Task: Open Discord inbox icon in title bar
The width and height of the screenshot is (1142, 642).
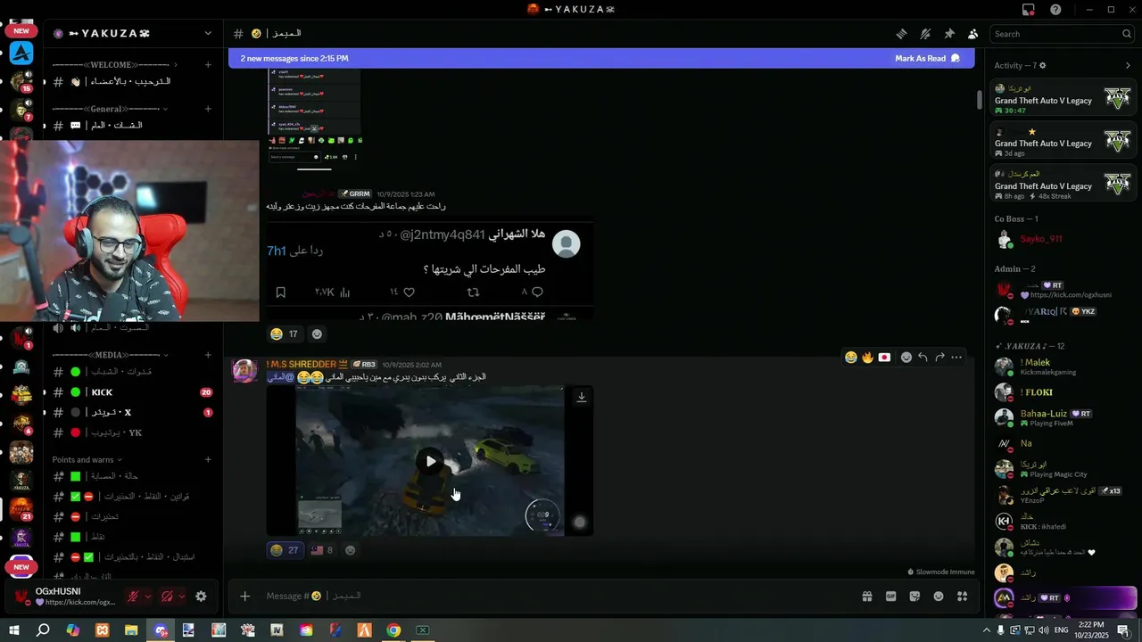Action: pyautogui.click(x=1029, y=9)
